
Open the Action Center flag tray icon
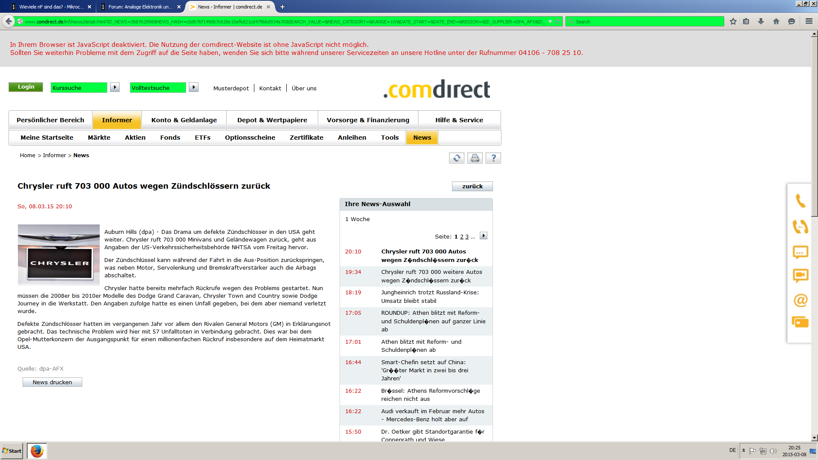click(x=753, y=451)
